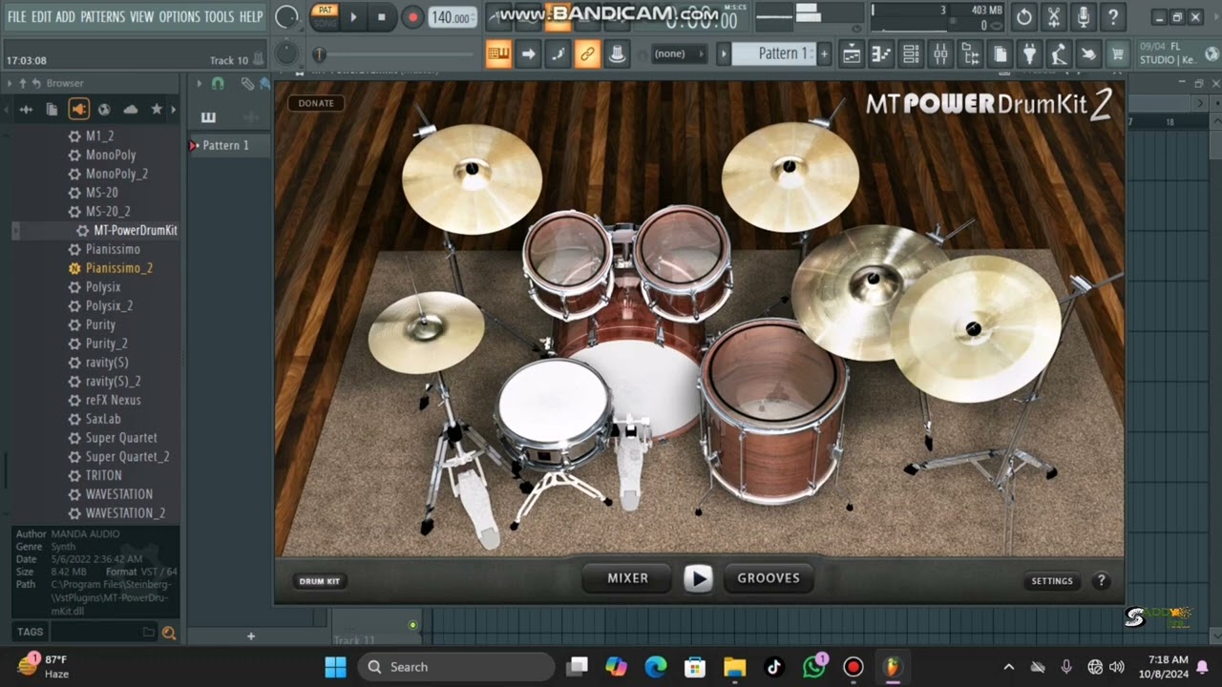1222x687 pixels.
Task: Open the Piano roll icon
Action: (x=881, y=54)
